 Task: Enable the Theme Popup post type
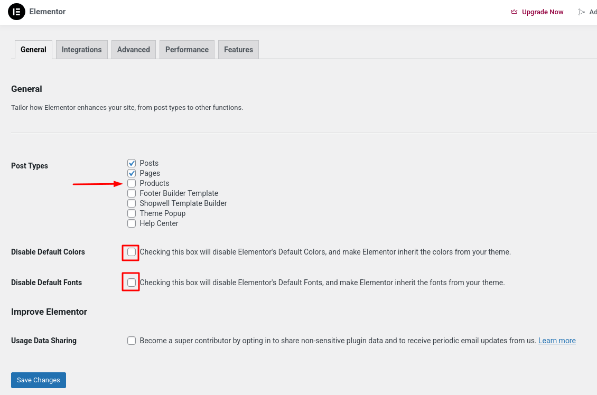coord(132,213)
